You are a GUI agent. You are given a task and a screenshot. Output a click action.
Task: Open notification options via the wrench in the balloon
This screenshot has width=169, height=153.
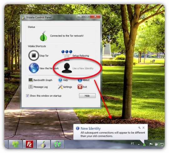click(x=139, y=128)
